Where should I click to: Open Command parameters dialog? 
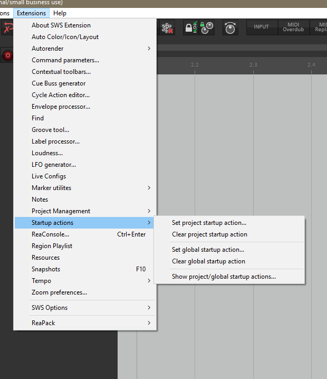[85, 60]
